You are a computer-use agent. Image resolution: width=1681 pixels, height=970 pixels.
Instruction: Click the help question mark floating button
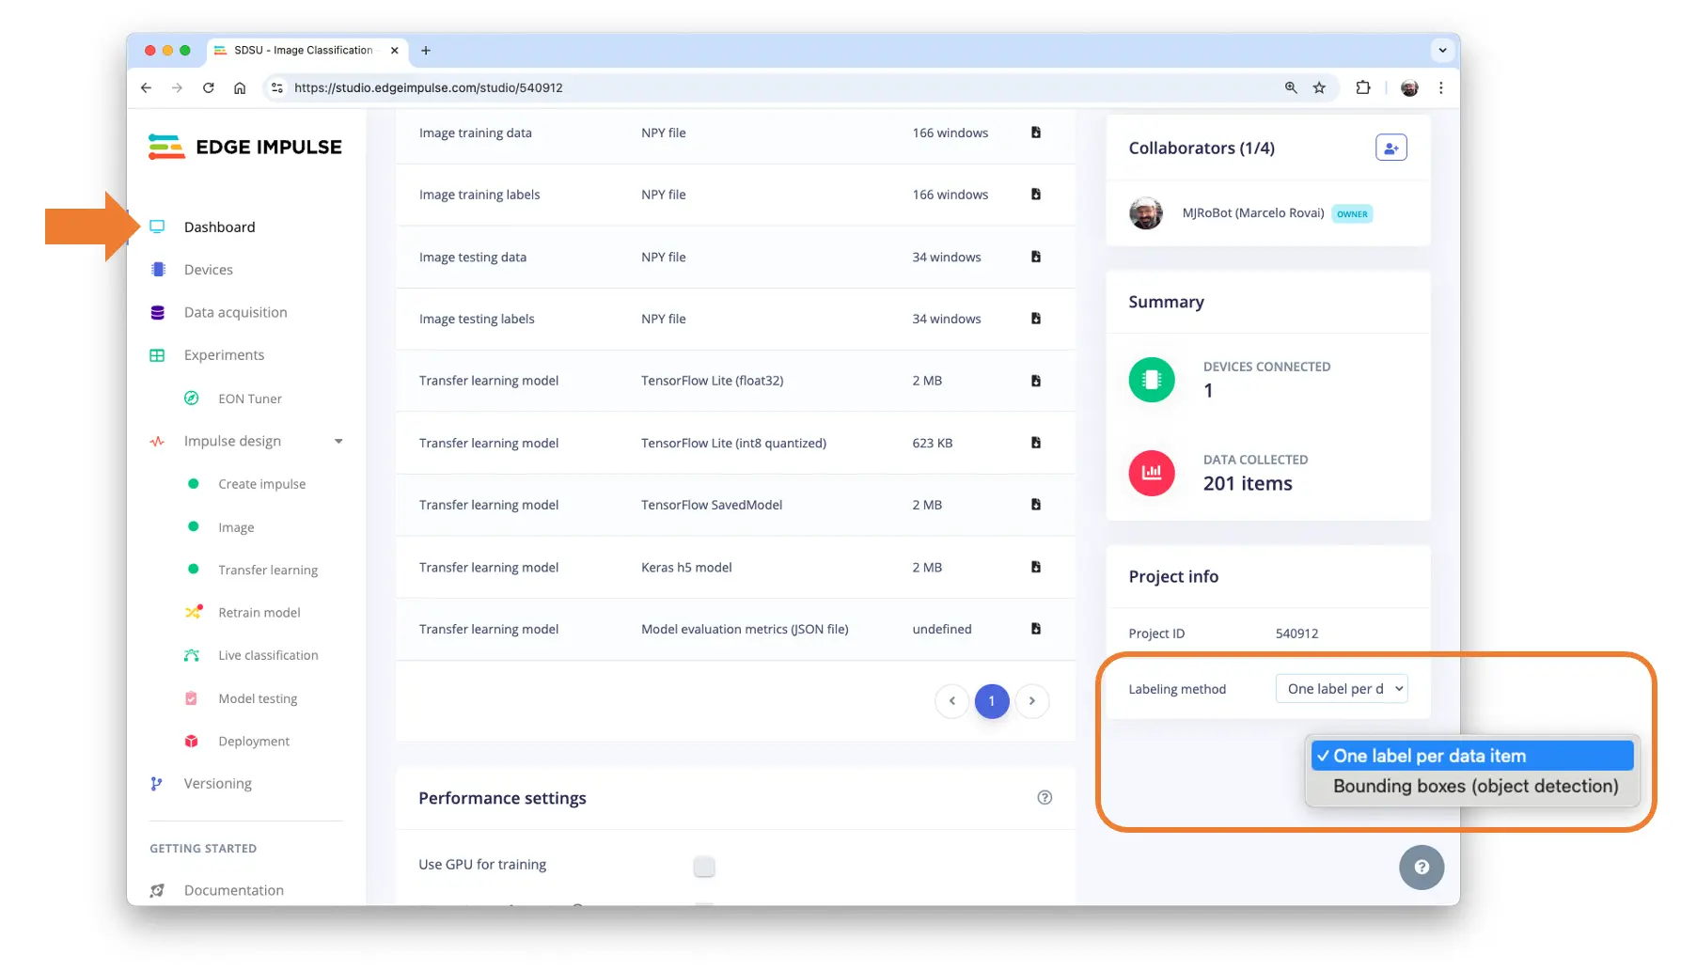[1421, 867]
